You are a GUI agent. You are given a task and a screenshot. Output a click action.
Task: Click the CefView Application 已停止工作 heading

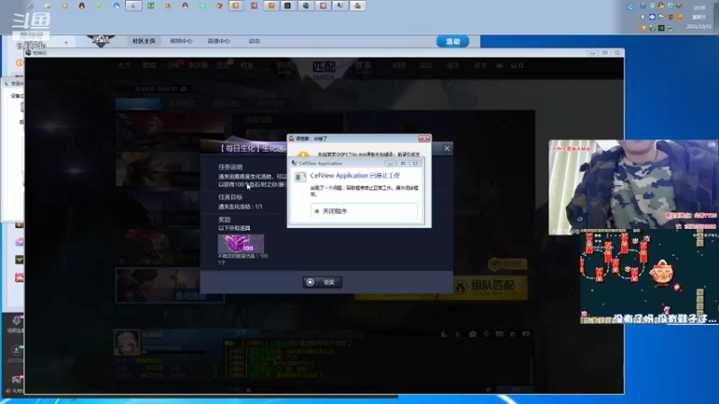pos(355,175)
